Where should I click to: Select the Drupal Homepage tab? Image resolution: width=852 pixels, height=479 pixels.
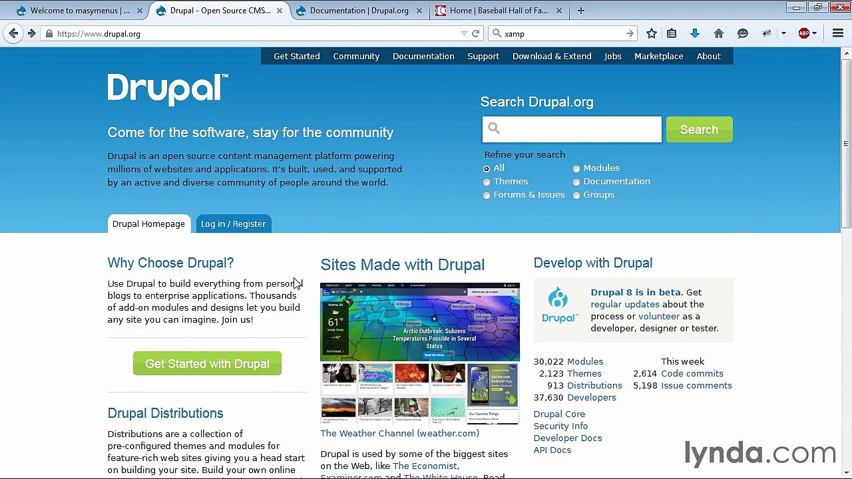pos(148,224)
